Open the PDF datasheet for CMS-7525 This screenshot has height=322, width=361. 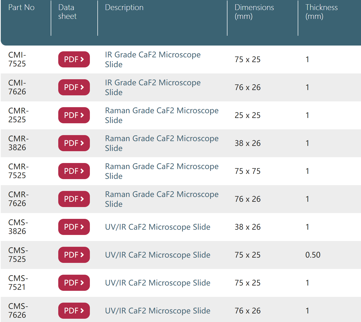(74, 255)
